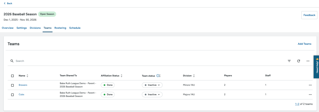
Task: Open the Brewers row actions ellipsis
Action: point(310,85)
